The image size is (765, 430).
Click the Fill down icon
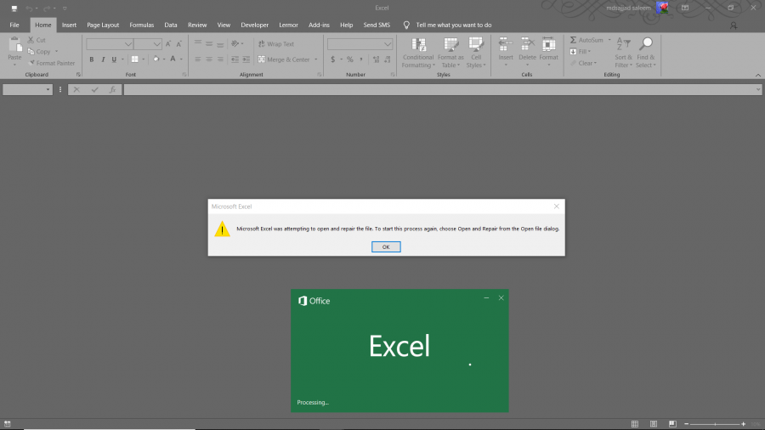573,51
